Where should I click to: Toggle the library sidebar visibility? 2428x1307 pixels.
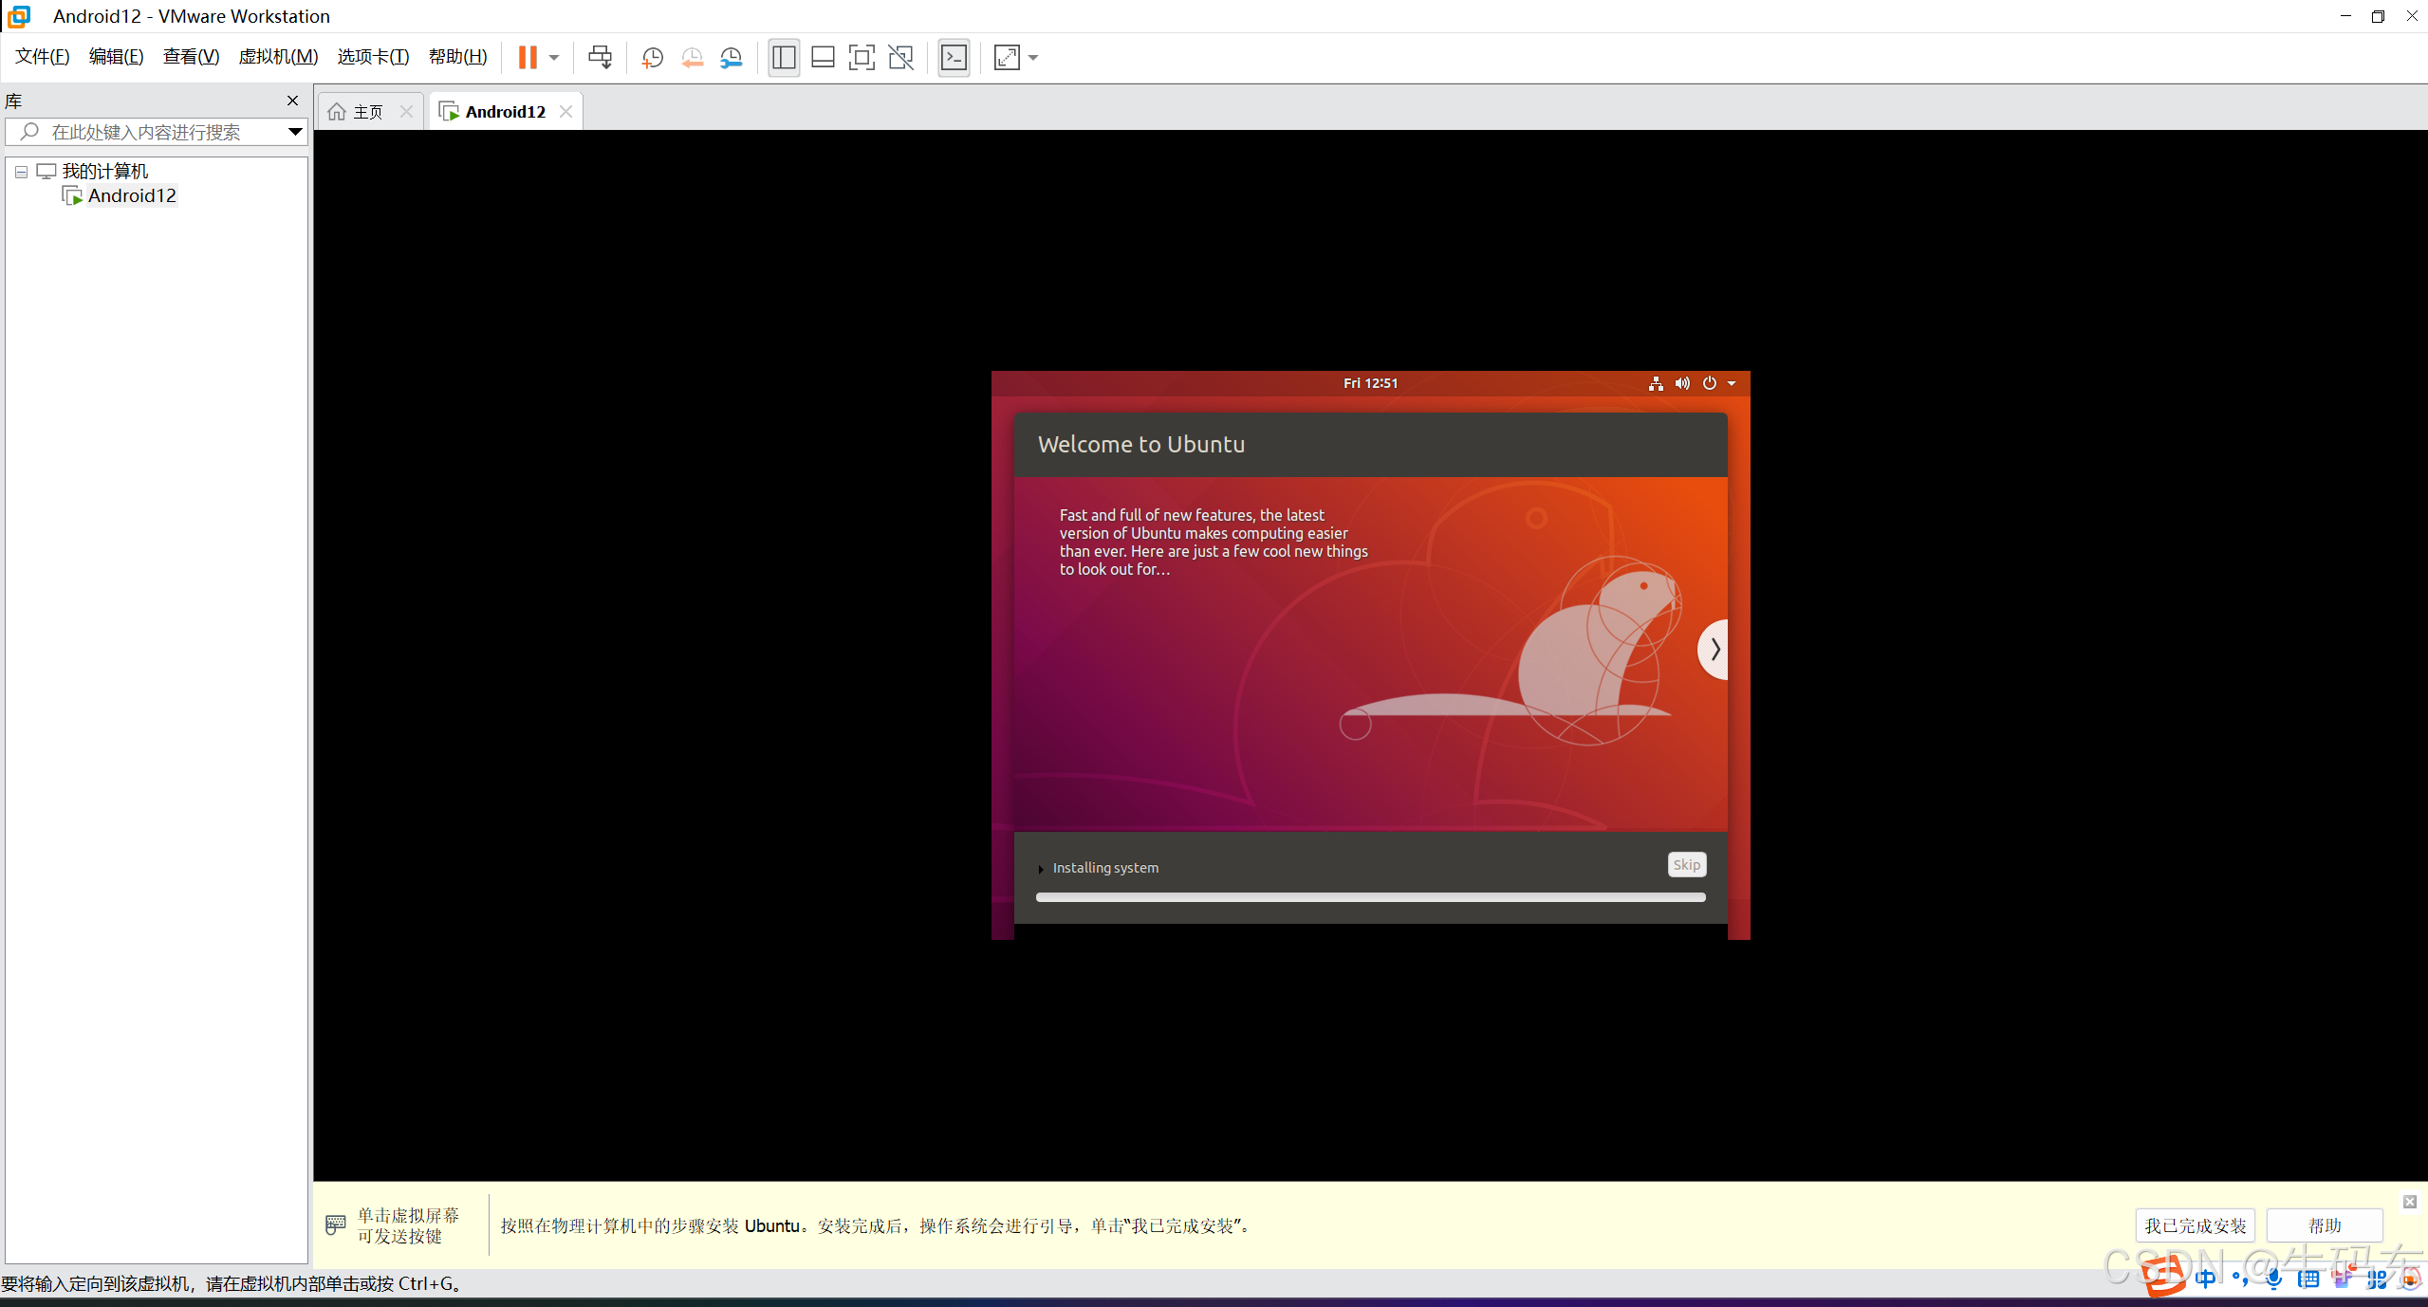[x=784, y=58]
